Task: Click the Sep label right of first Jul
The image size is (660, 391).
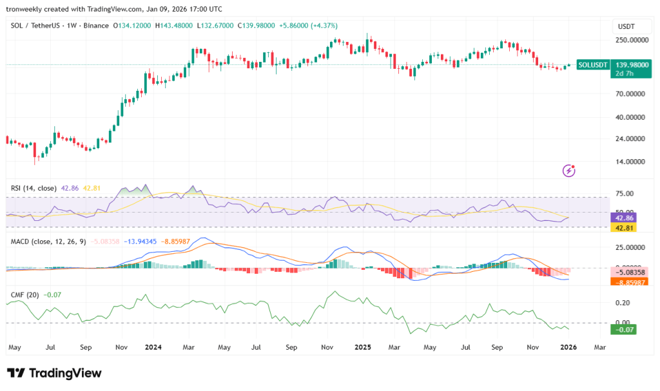Action: pyautogui.click(x=86, y=347)
